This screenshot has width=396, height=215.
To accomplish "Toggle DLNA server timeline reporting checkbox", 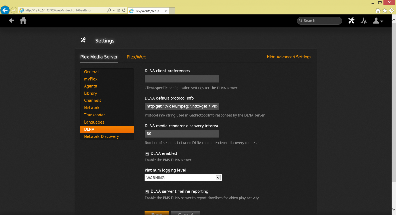I will [147, 192].
